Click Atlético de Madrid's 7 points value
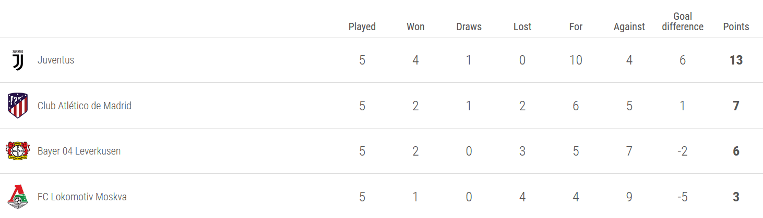763x218 pixels. click(x=736, y=106)
